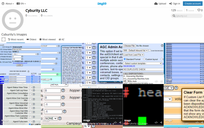The image size is (204, 128).
Task: Open the Agent Status View Time thumbnail
Action: click(x=20, y=104)
